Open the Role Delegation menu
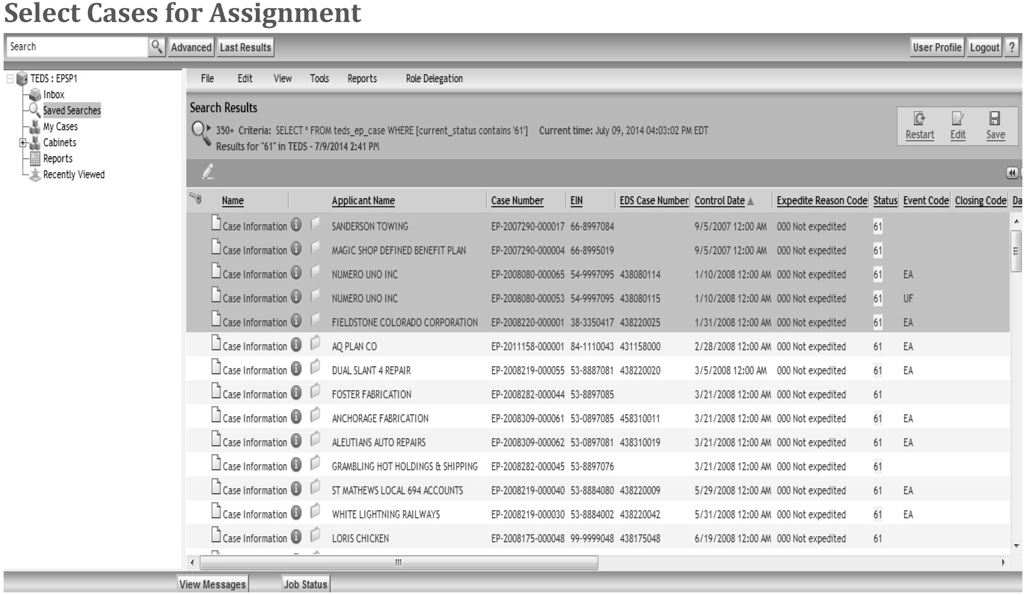Viewport: 1026px width, 595px height. (434, 79)
